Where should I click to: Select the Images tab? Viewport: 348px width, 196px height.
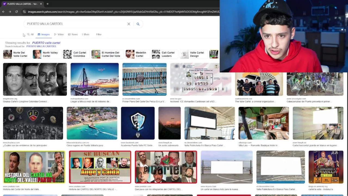pos(43,34)
